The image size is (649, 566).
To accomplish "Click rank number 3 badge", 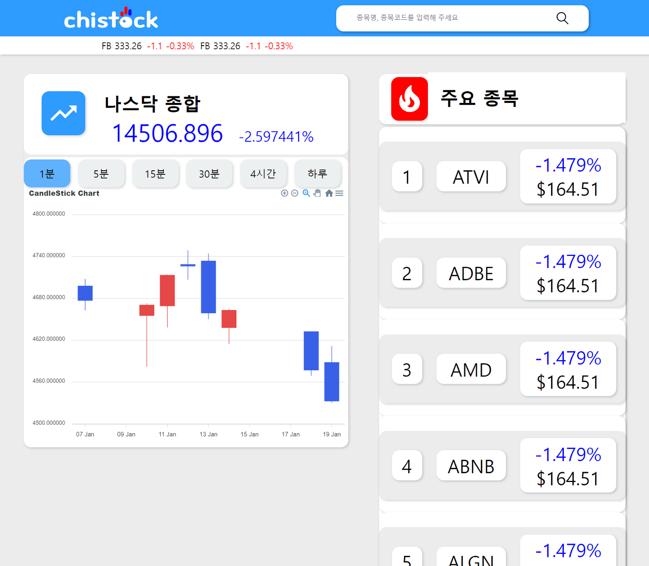I will (407, 369).
